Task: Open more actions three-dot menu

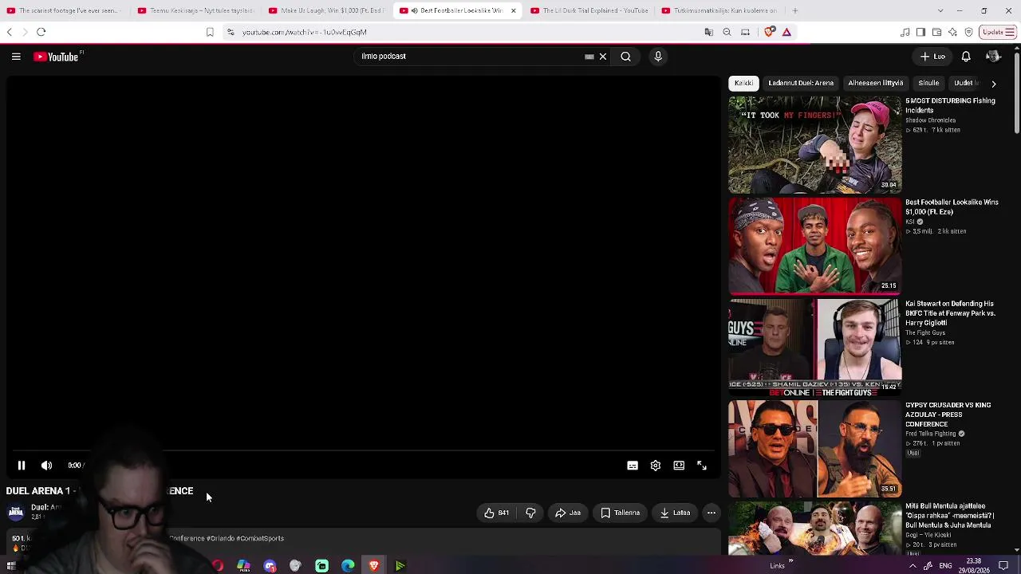Action: (x=712, y=513)
